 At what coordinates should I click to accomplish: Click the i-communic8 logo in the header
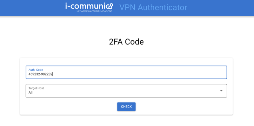point(89,7)
